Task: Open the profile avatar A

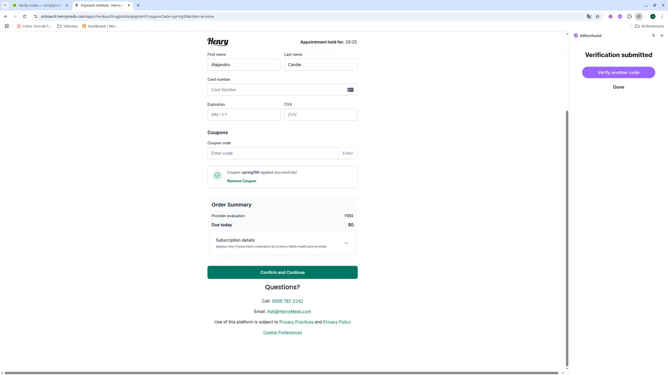Action: (x=653, y=16)
